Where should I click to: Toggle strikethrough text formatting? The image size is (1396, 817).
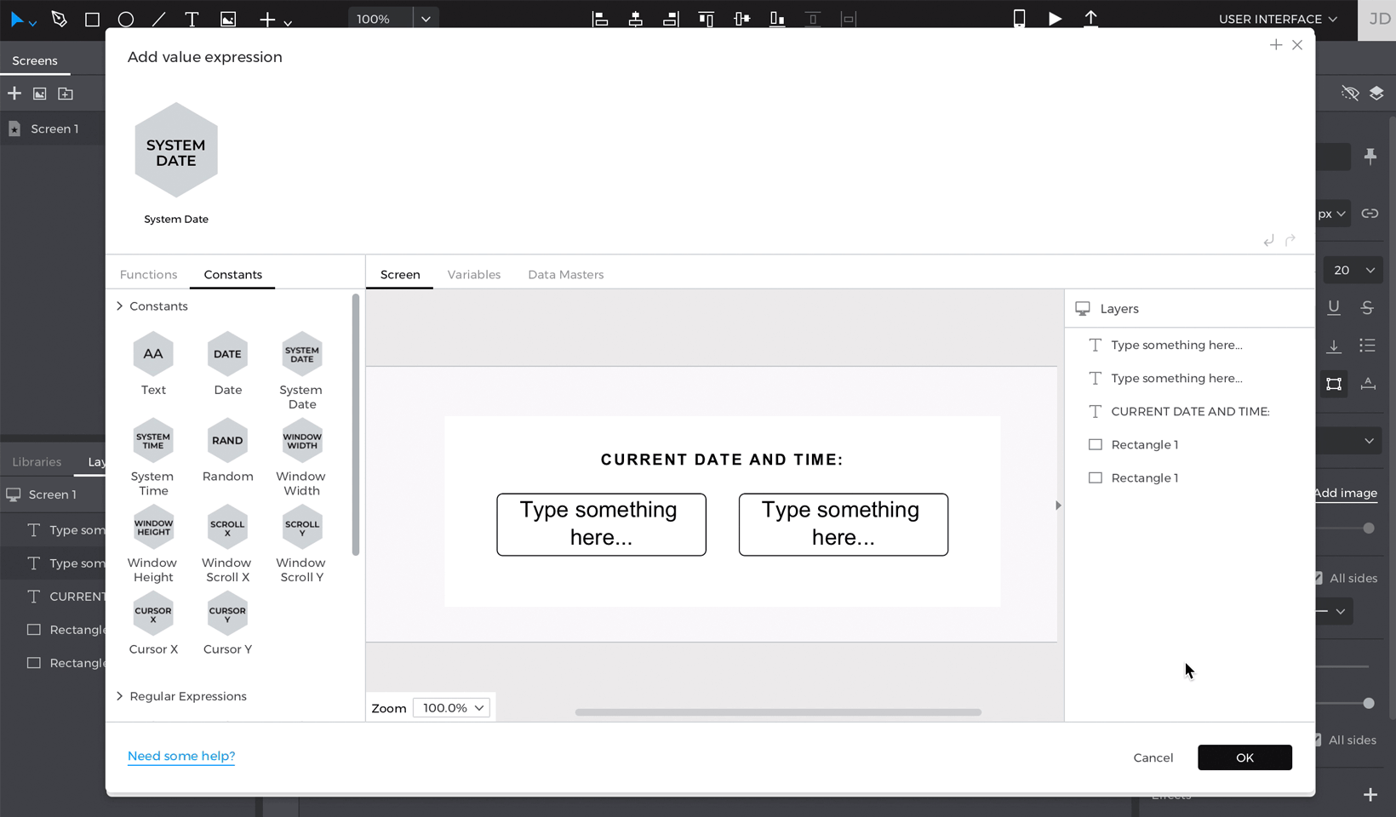tap(1367, 307)
